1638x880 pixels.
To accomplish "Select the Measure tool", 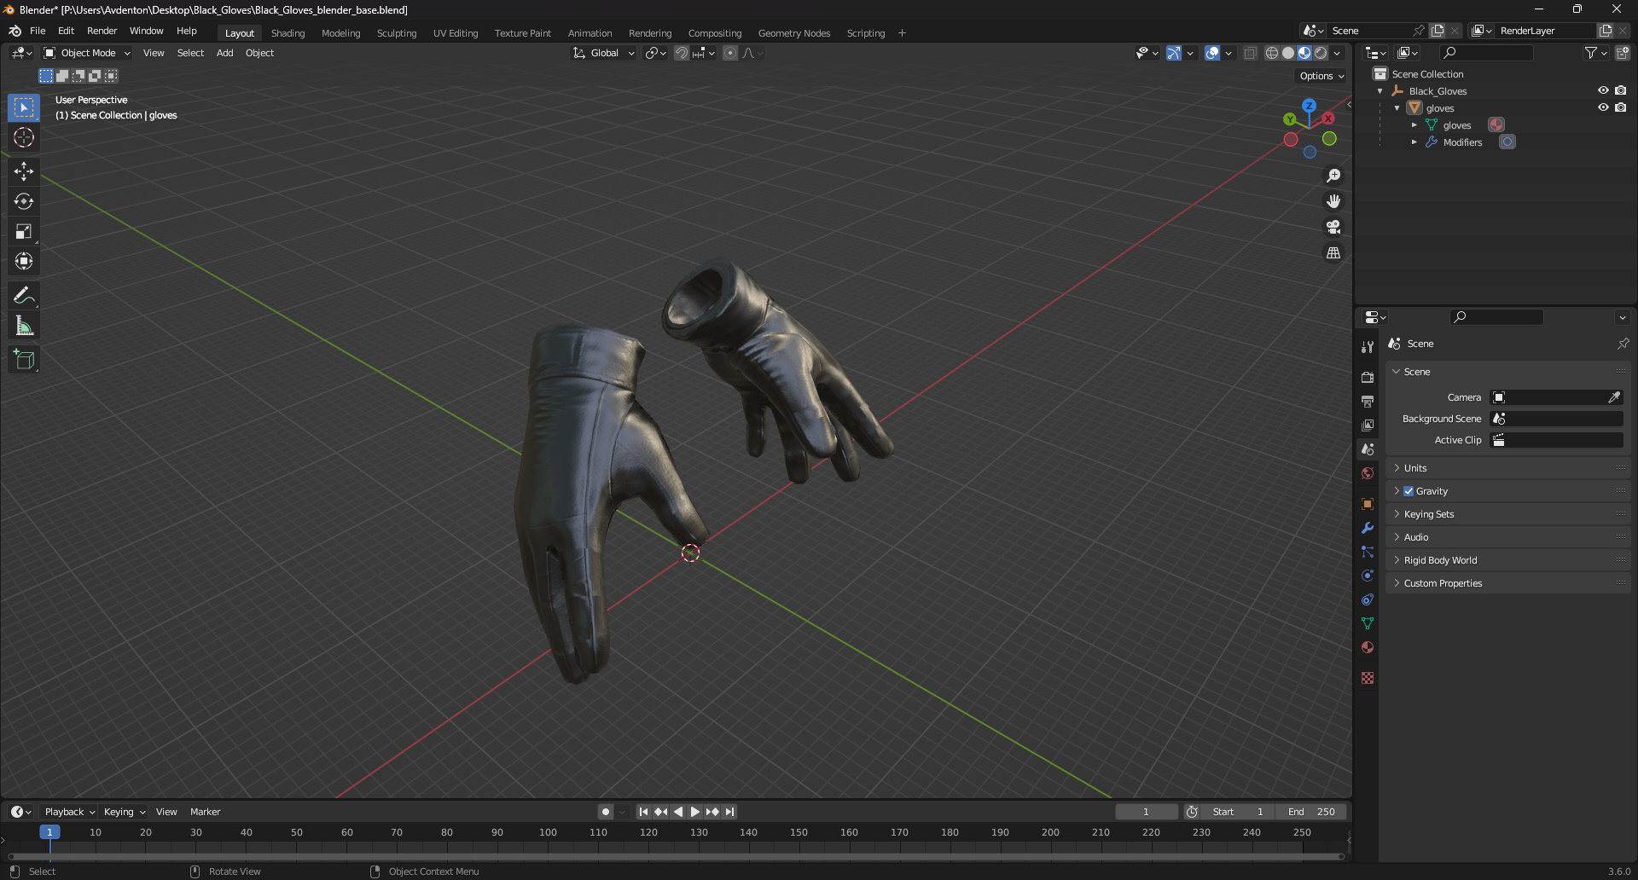I will (24, 326).
